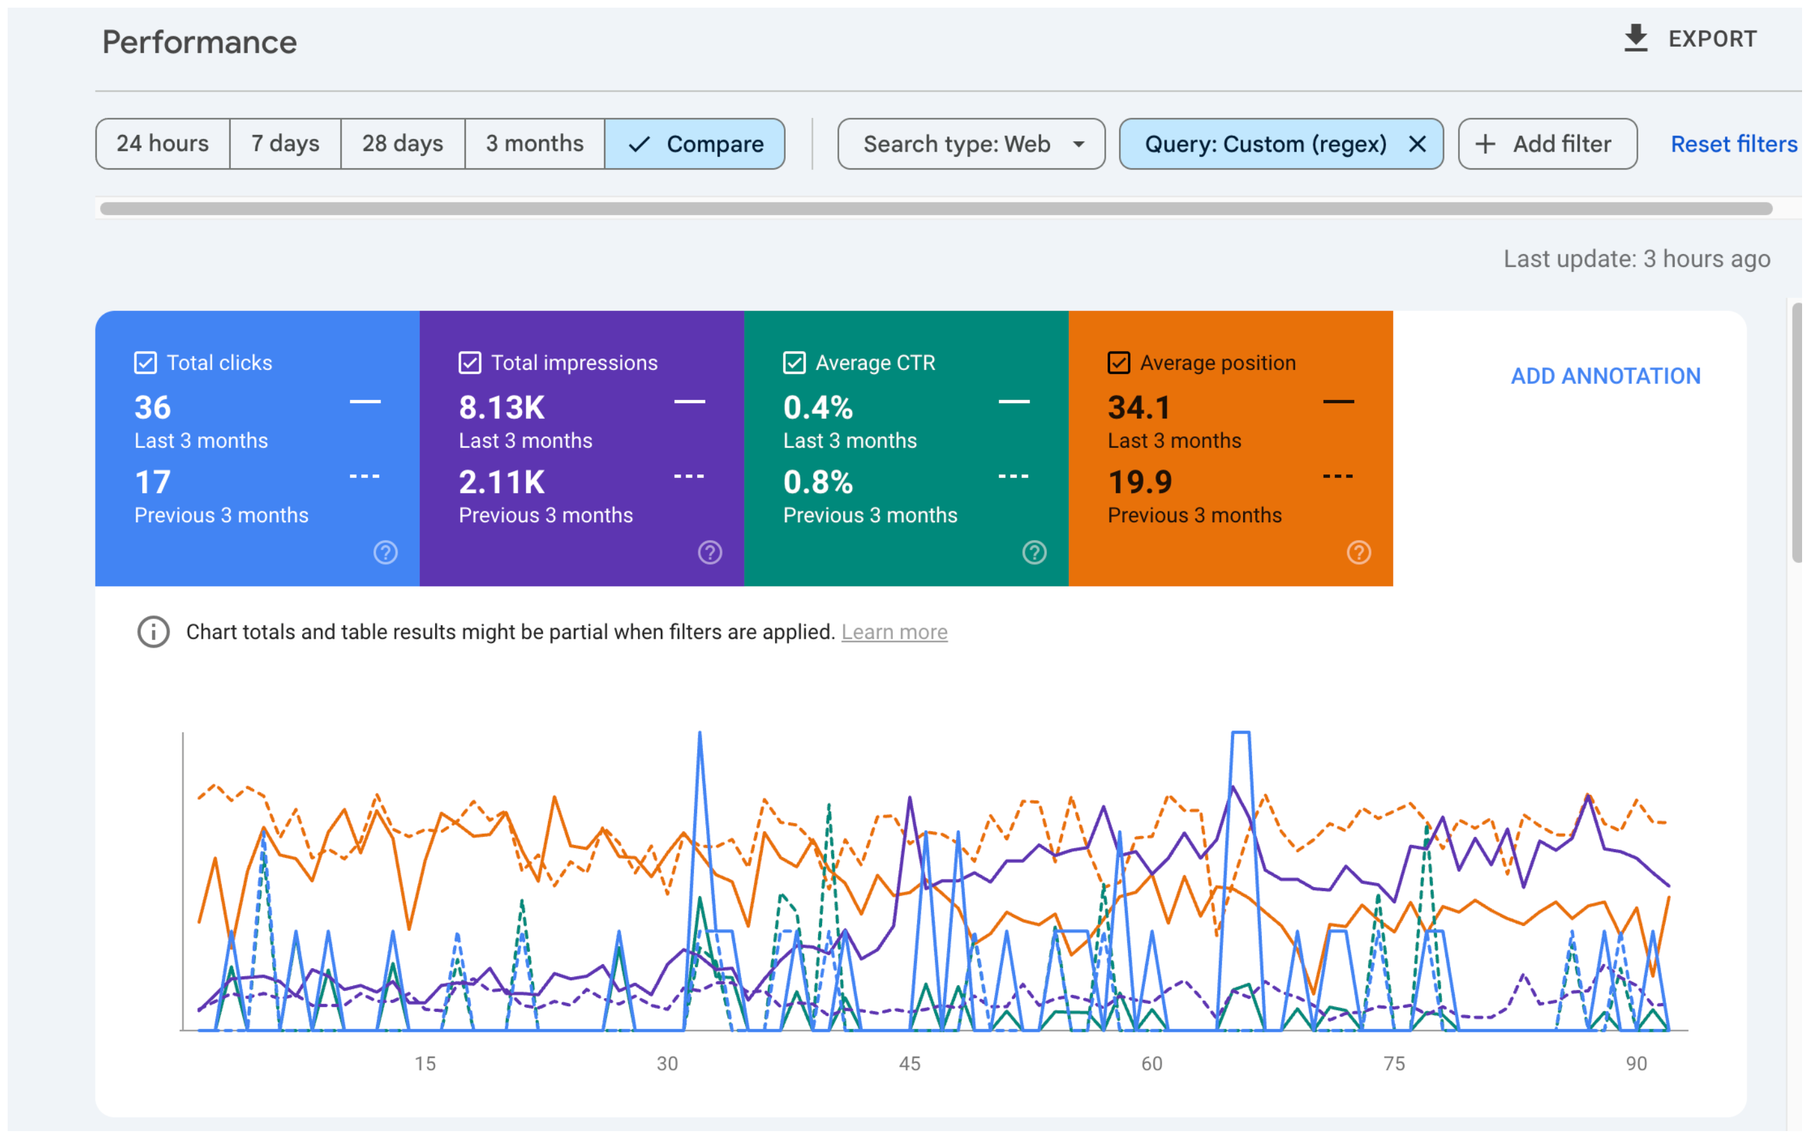Select the Compare date option
The image size is (1811, 1140).
695,143
